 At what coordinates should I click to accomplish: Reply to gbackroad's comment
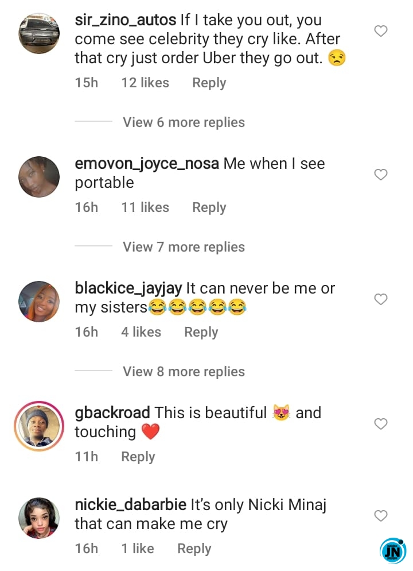coord(138,457)
